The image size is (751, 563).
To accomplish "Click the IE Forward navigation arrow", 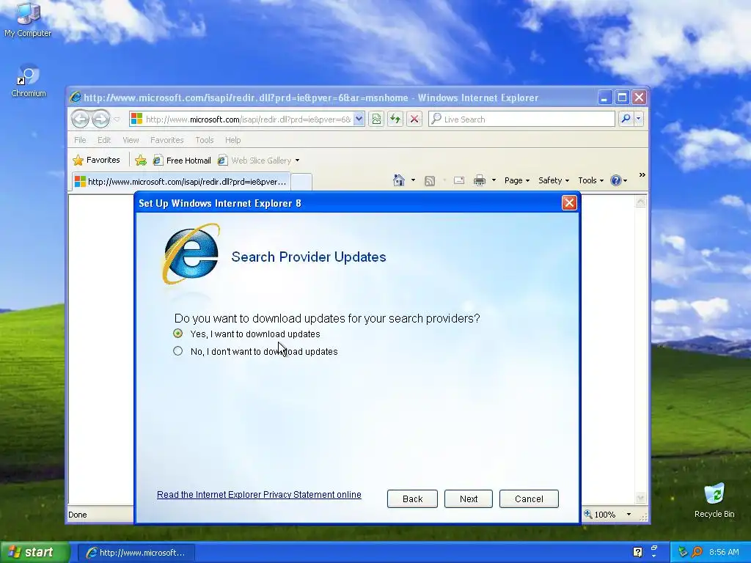I will point(100,119).
